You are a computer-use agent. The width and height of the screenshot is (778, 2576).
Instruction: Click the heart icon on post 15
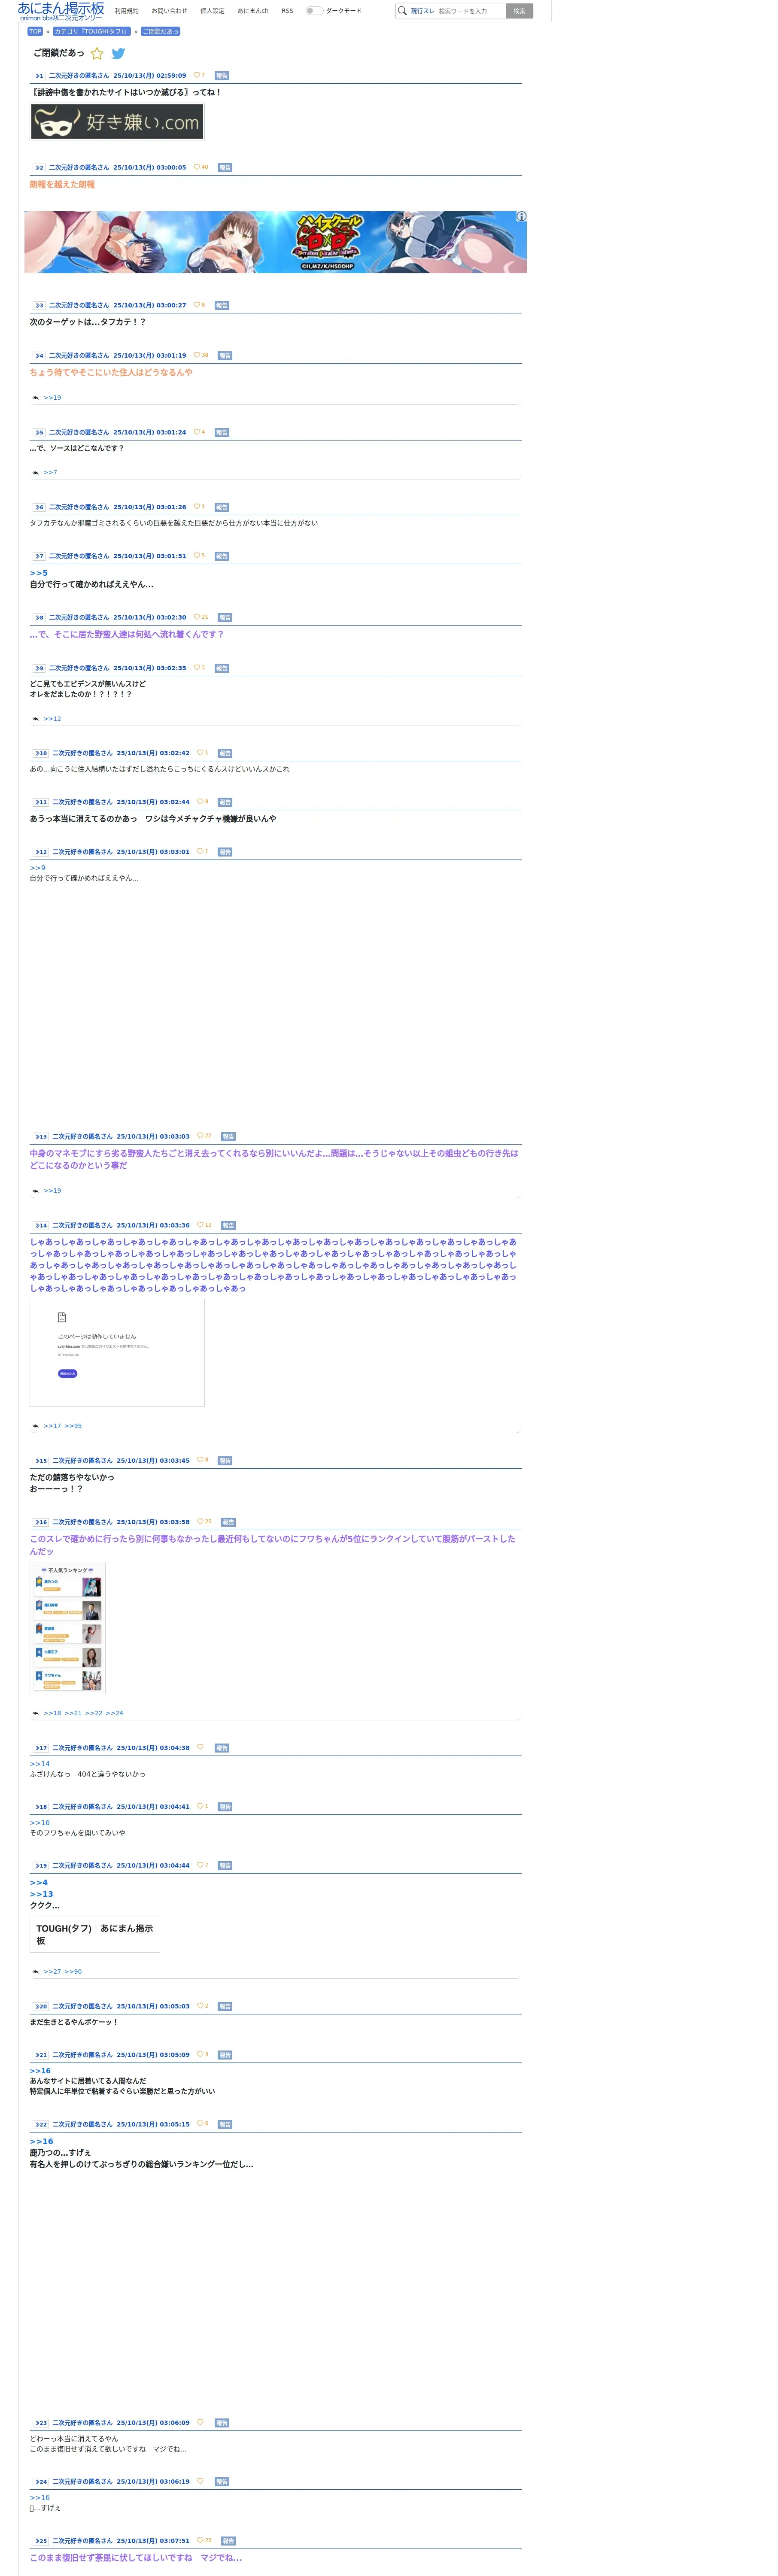click(x=200, y=1460)
